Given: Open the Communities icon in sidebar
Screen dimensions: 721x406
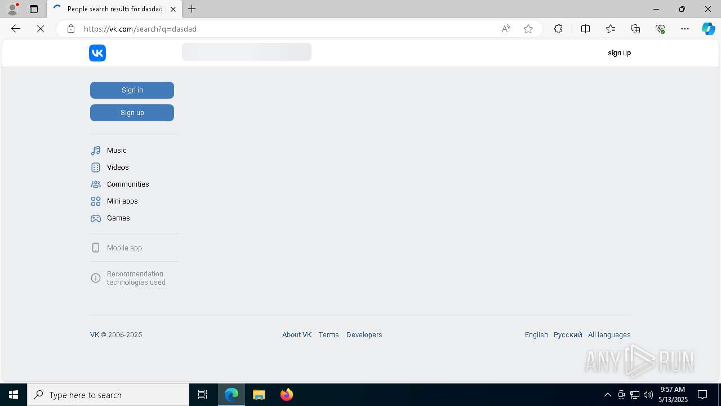Looking at the screenshot, I should (96, 184).
